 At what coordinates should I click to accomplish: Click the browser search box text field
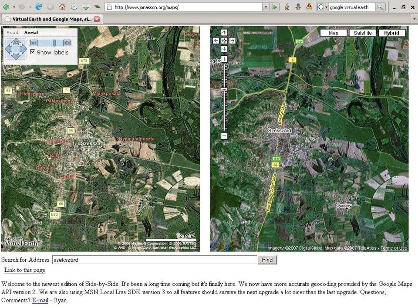[x=352, y=7]
